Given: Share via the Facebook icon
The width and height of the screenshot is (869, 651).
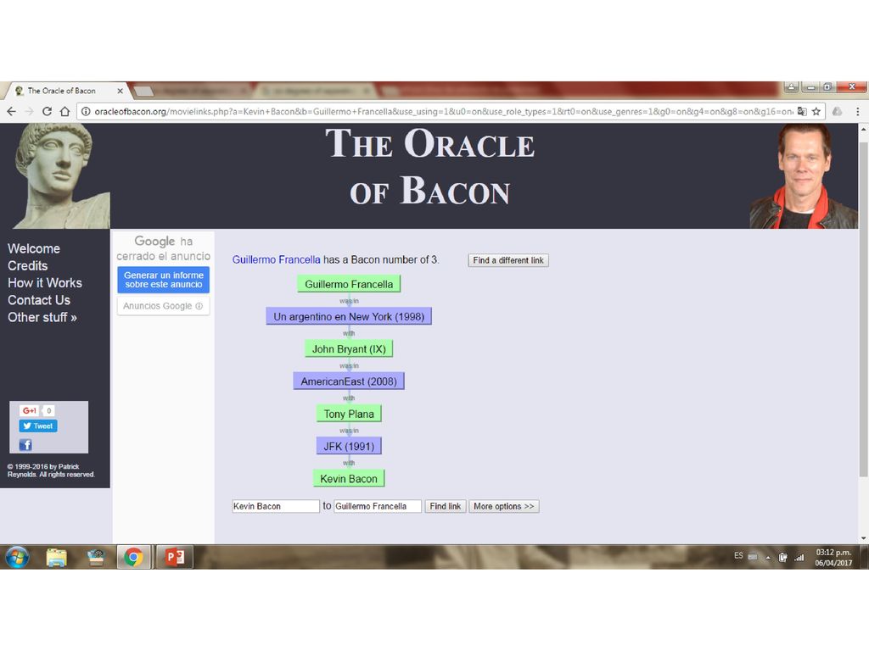Looking at the screenshot, I should click(x=25, y=444).
